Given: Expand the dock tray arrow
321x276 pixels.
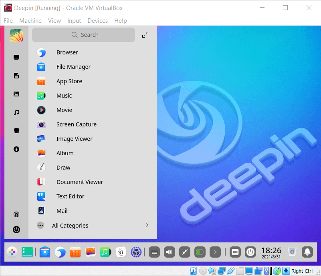Looking at the screenshot, I should 215,252.
